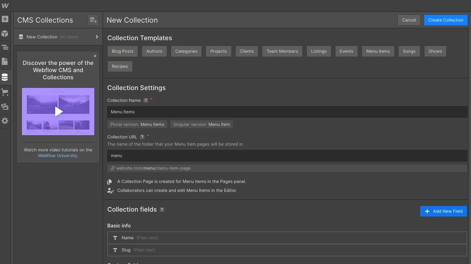This screenshot has height=264, width=471.
Task: Open the Webflow University link
Action: click(x=58, y=156)
